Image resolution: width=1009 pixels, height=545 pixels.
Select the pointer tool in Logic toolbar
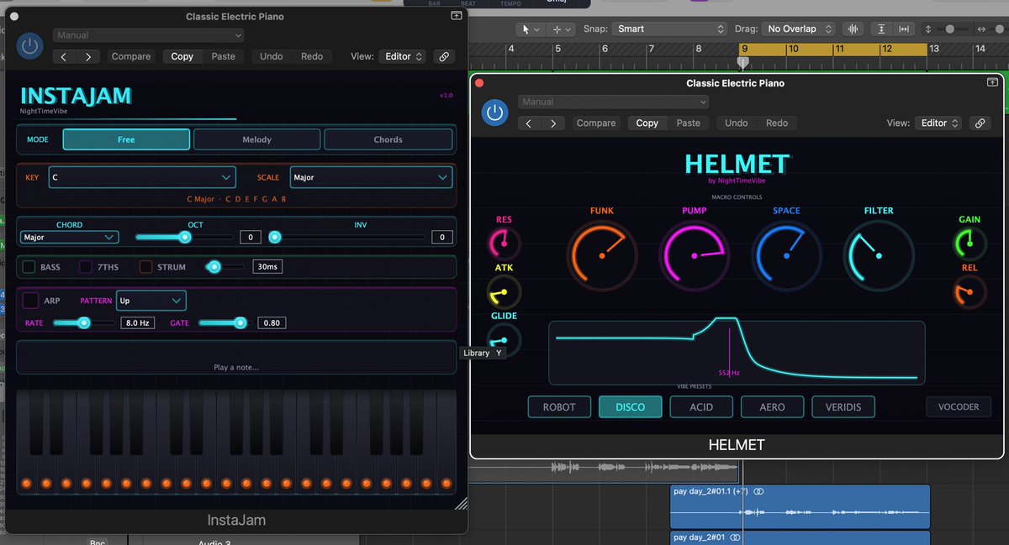click(x=531, y=29)
